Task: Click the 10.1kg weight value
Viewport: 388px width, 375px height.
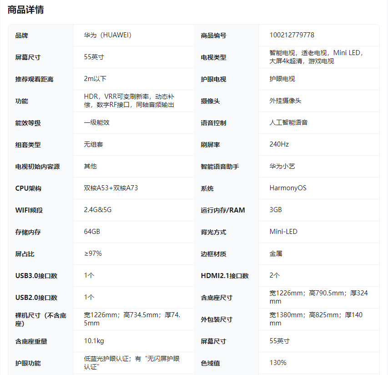Action: point(94,341)
